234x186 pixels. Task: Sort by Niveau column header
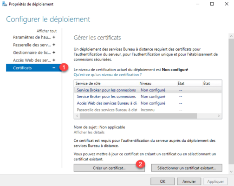click(x=158, y=83)
